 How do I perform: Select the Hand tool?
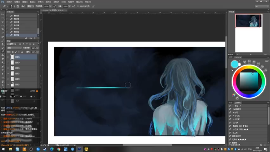pyautogui.click(x=3, y=81)
